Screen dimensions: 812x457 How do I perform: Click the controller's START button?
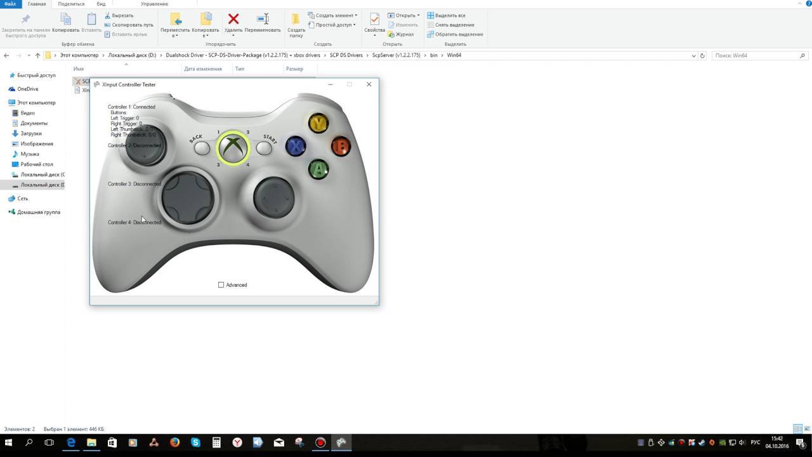[264, 149]
